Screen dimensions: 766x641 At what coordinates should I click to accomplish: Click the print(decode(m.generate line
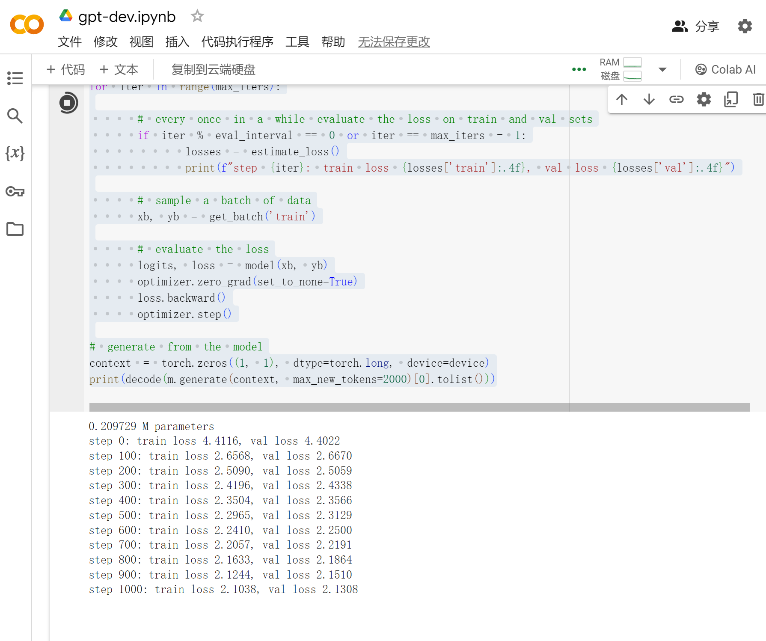coord(292,379)
